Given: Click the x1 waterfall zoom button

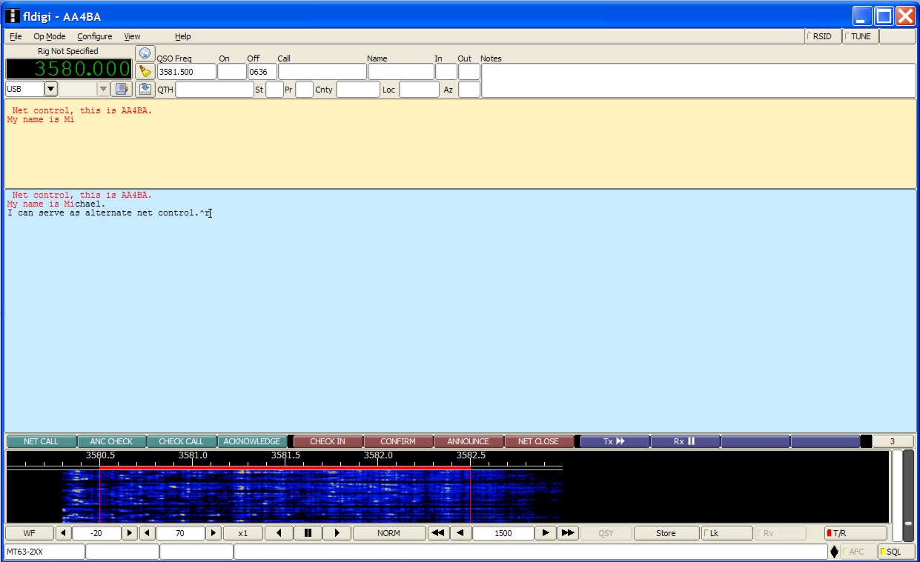Looking at the screenshot, I should [x=243, y=533].
